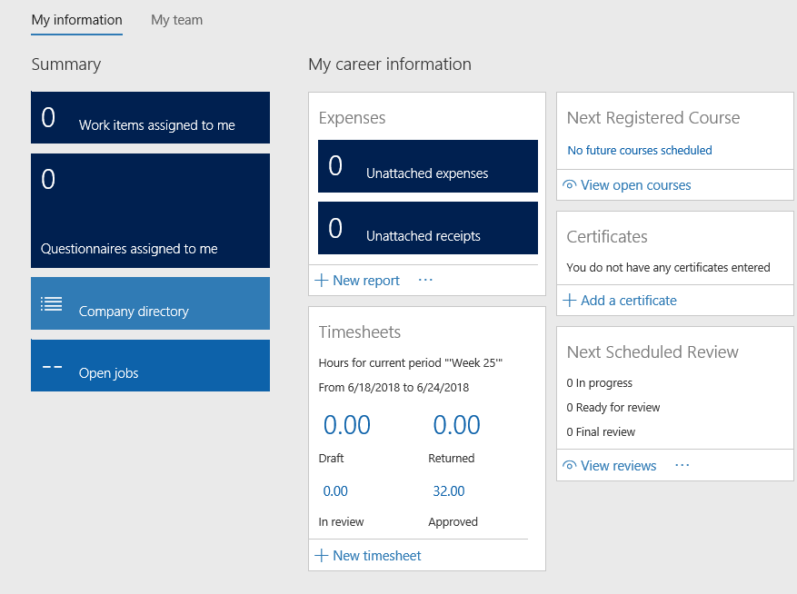The width and height of the screenshot is (797, 594).
Task: Click the Timesheets section heading
Action: [359, 332]
